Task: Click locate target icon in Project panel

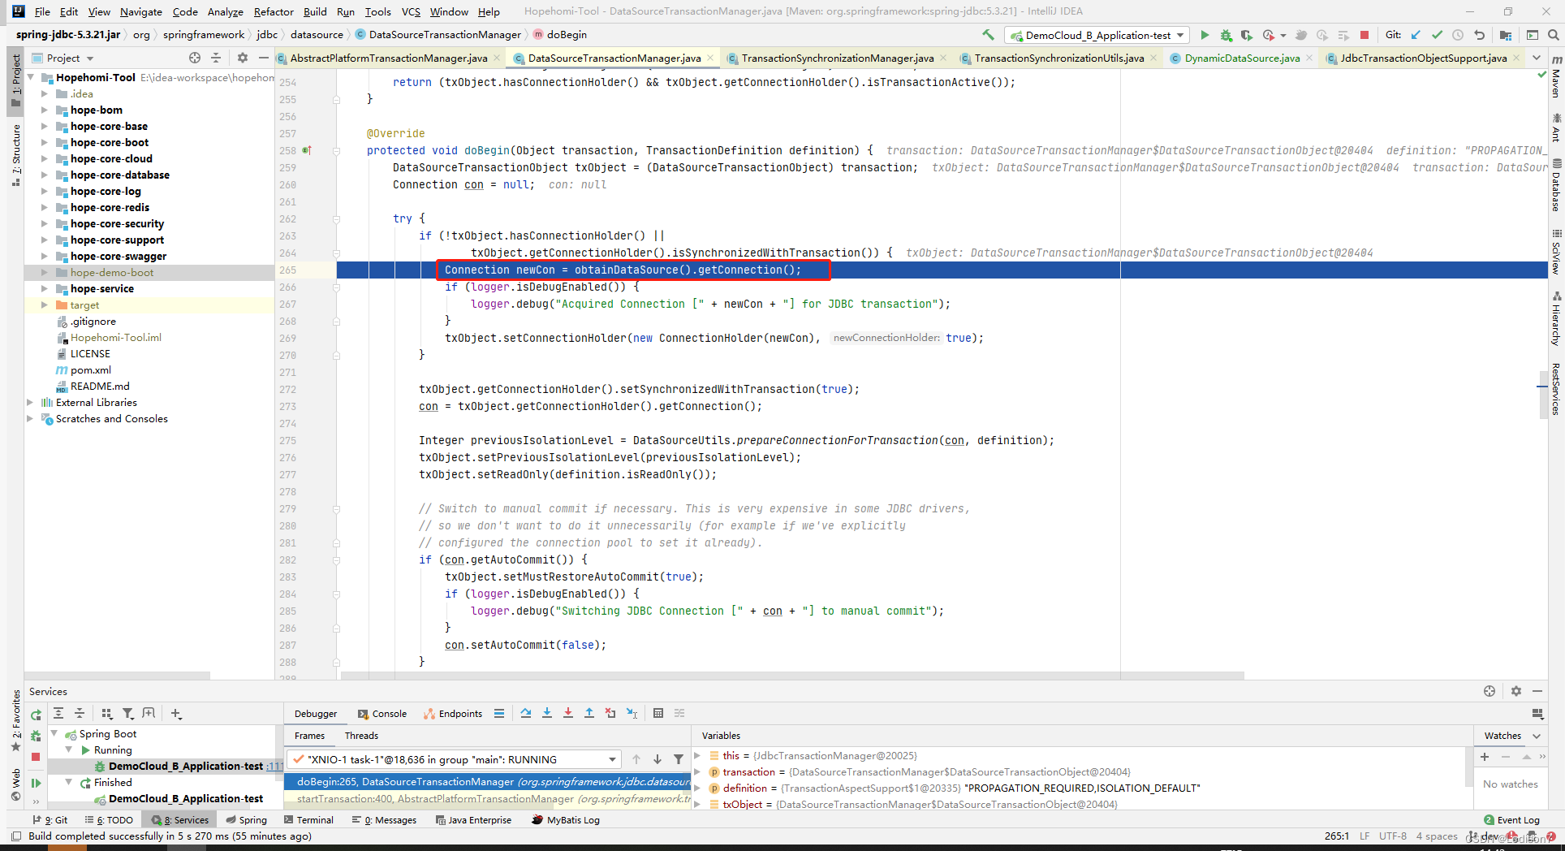Action: pos(195,58)
